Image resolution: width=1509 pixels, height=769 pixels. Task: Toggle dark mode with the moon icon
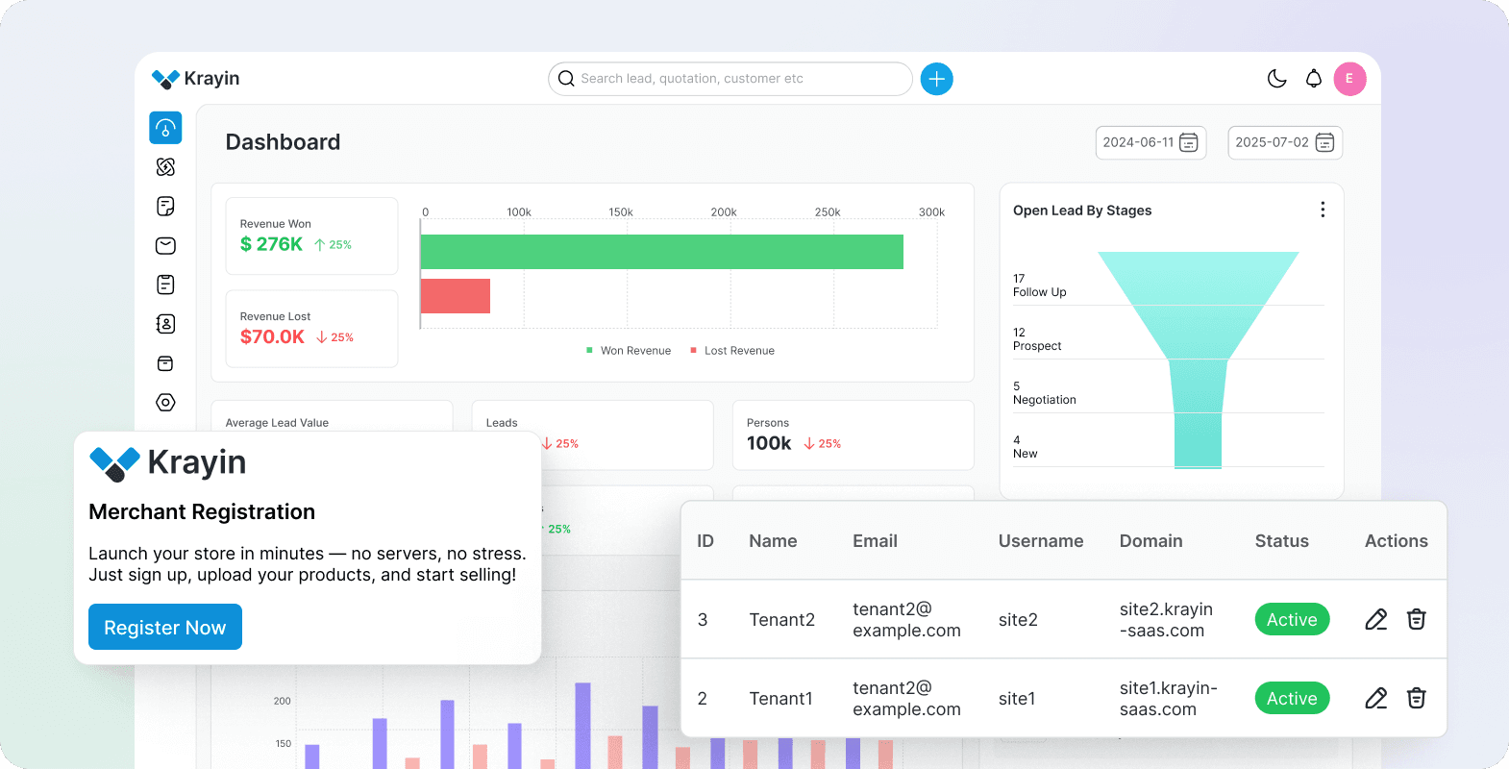click(x=1276, y=79)
